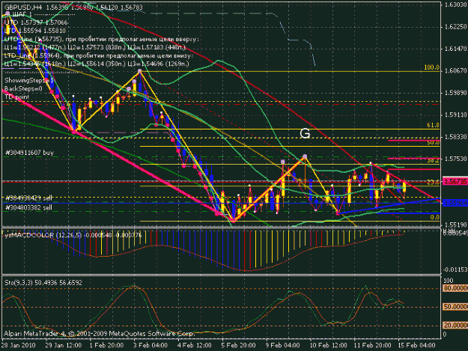Image resolution: width=468 pixels, height=351 pixels.
Task: Select the #304911607 buy order label
Action: [29, 153]
